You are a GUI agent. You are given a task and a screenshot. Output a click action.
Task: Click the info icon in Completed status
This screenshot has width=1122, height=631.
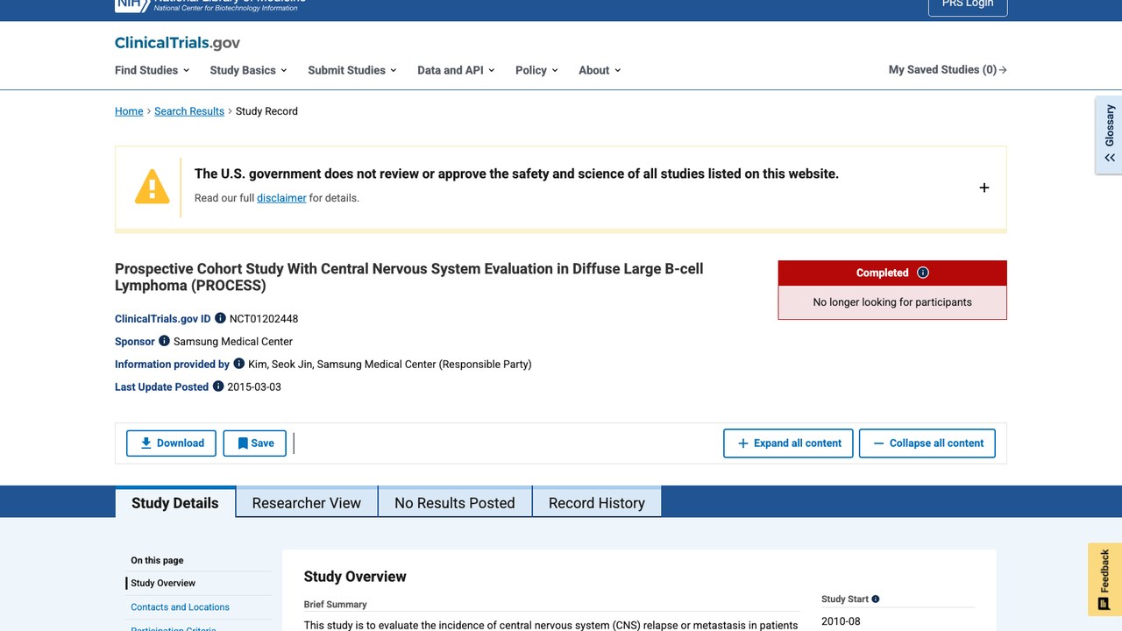point(922,273)
